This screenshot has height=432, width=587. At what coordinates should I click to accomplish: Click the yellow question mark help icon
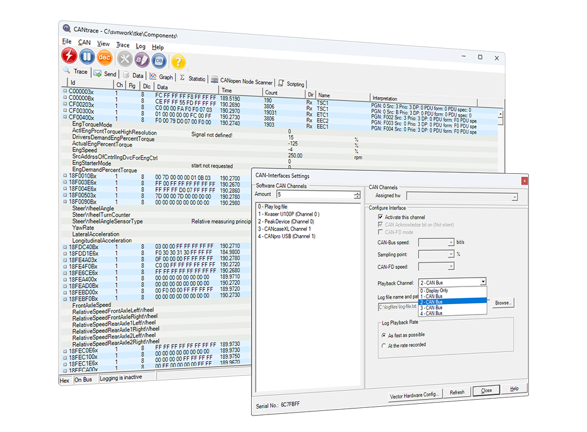tap(178, 62)
